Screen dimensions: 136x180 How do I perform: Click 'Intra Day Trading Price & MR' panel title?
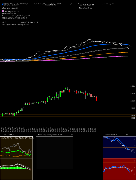tap(50, 135)
